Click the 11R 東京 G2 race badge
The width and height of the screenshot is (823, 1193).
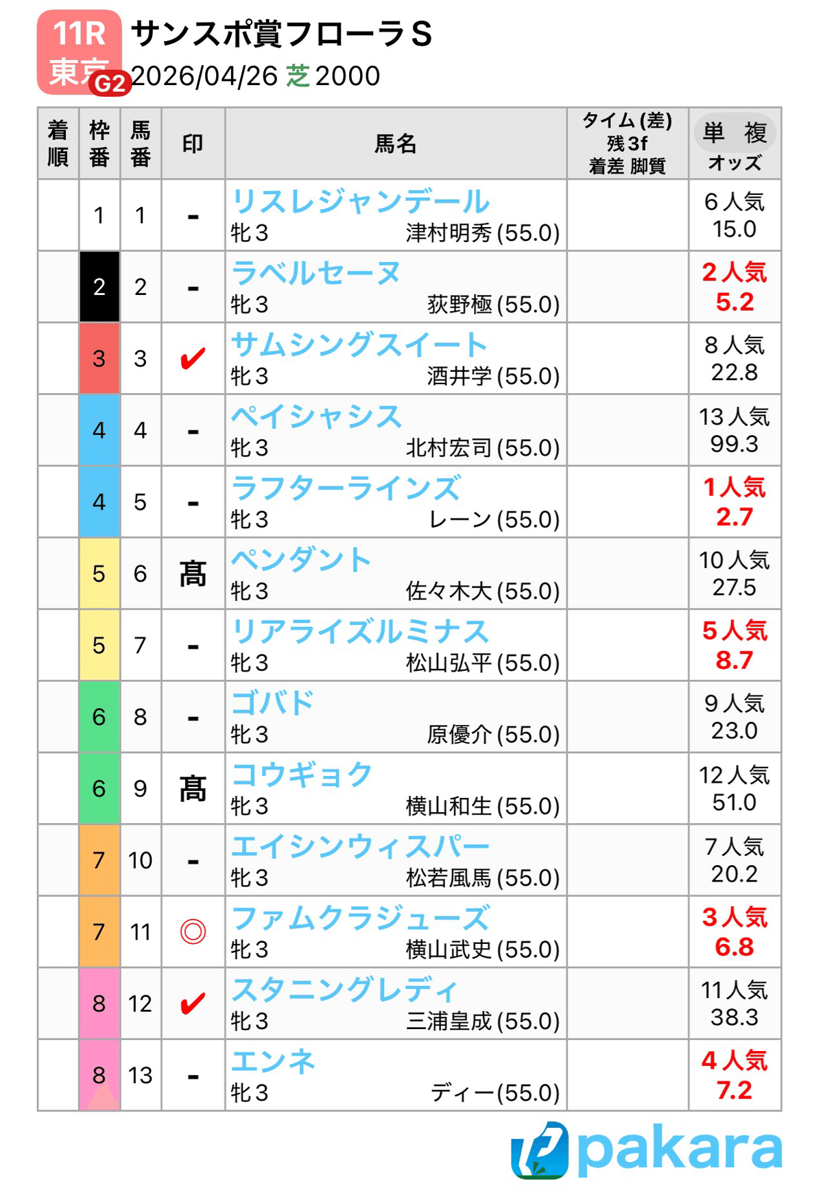[81, 53]
